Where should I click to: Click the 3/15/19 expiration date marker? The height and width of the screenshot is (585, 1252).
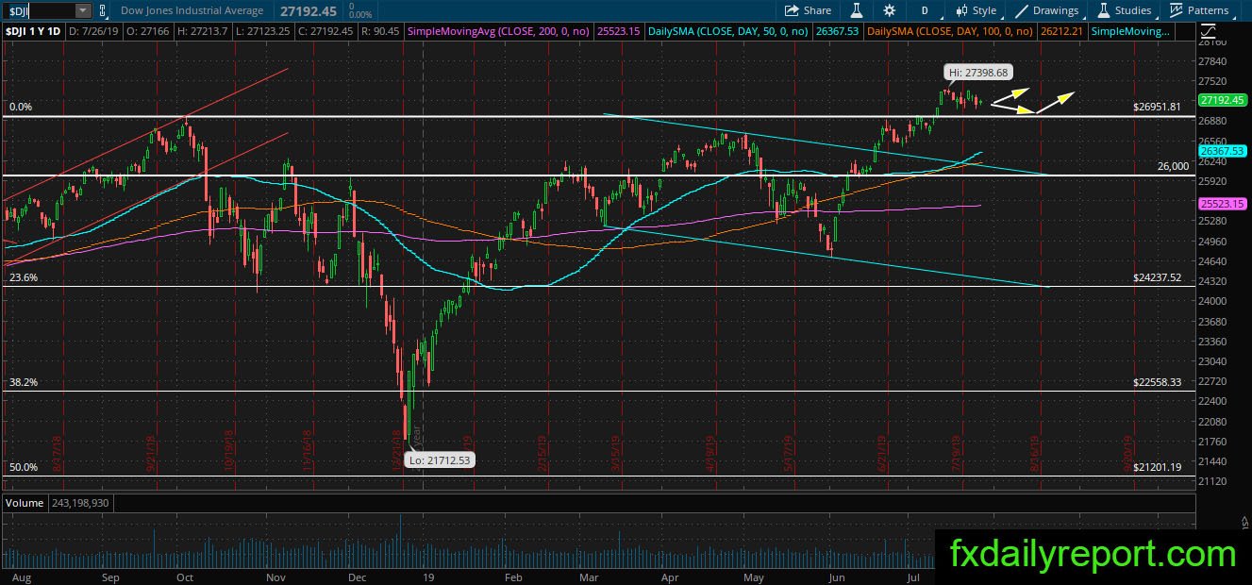pyautogui.click(x=617, y=453)
